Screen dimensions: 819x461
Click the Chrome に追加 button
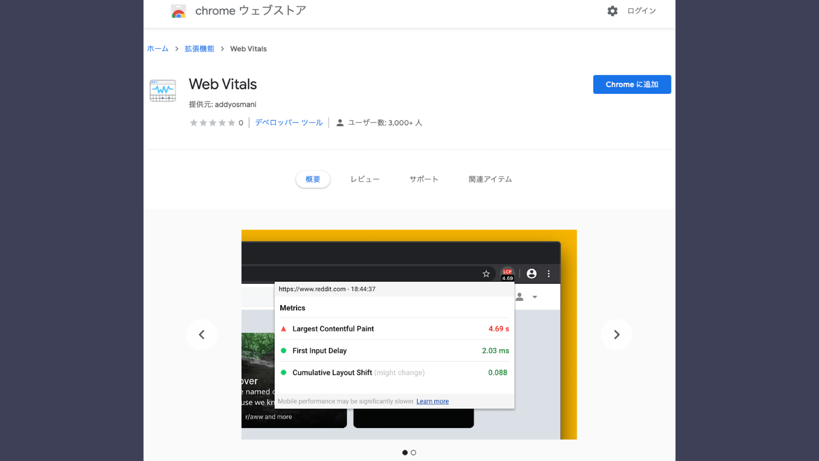click(632, 85)
